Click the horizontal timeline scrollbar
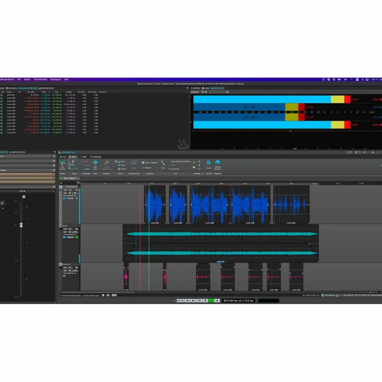 click(x=97, y=292)
